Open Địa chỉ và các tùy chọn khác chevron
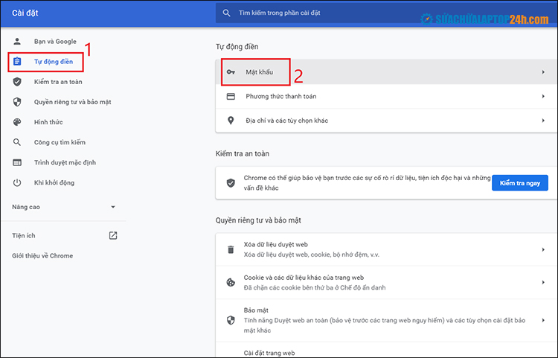 point(543,121)
